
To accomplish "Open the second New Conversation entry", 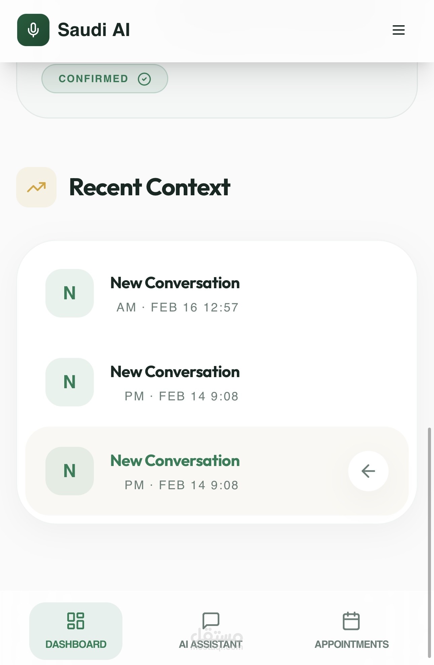I will pyautogui.click(x=175, y=372).
